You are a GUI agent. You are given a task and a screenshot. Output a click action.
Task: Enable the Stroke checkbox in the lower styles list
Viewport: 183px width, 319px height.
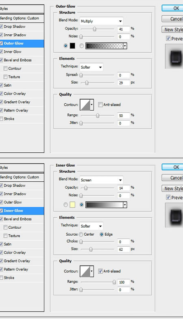click(1, 277)
